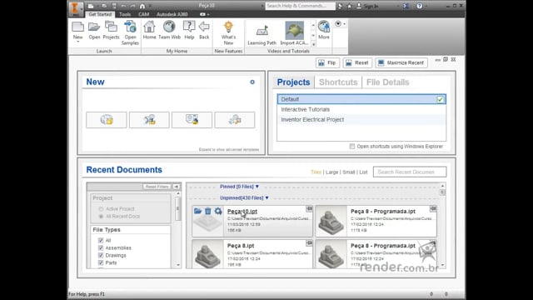Click the gallery's scroll-up arrow in Videos and Tutorials
The image size is (533, 300).
(313, 25)
